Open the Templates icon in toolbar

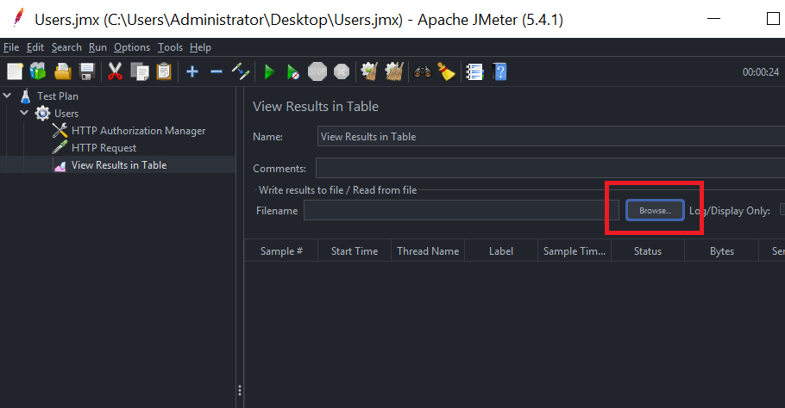tap(38, 72)
